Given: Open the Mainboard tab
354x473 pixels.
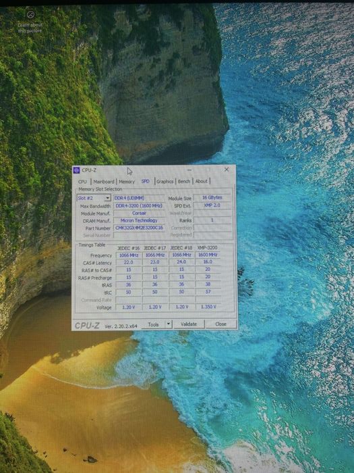Looking at the screenshot, I should pos(104,182).
